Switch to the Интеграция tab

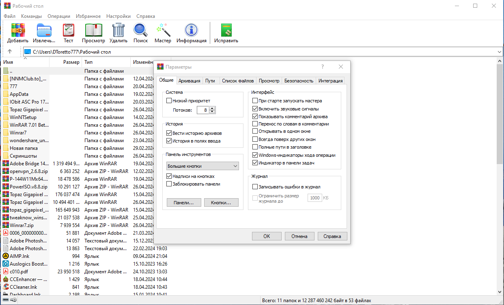[x=330, y=80]
